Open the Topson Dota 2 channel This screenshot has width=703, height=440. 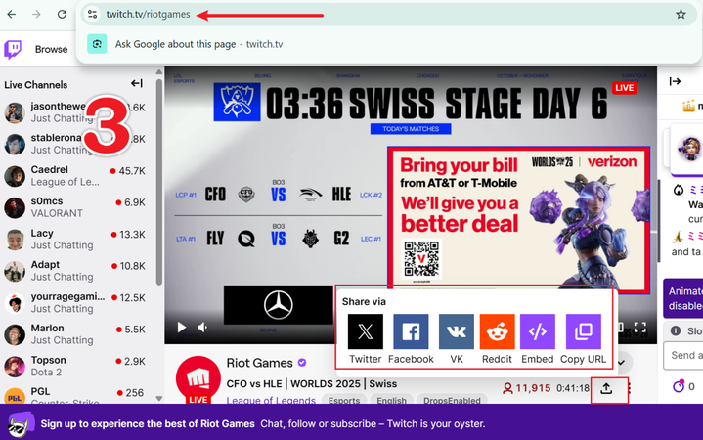click(75, 366)
